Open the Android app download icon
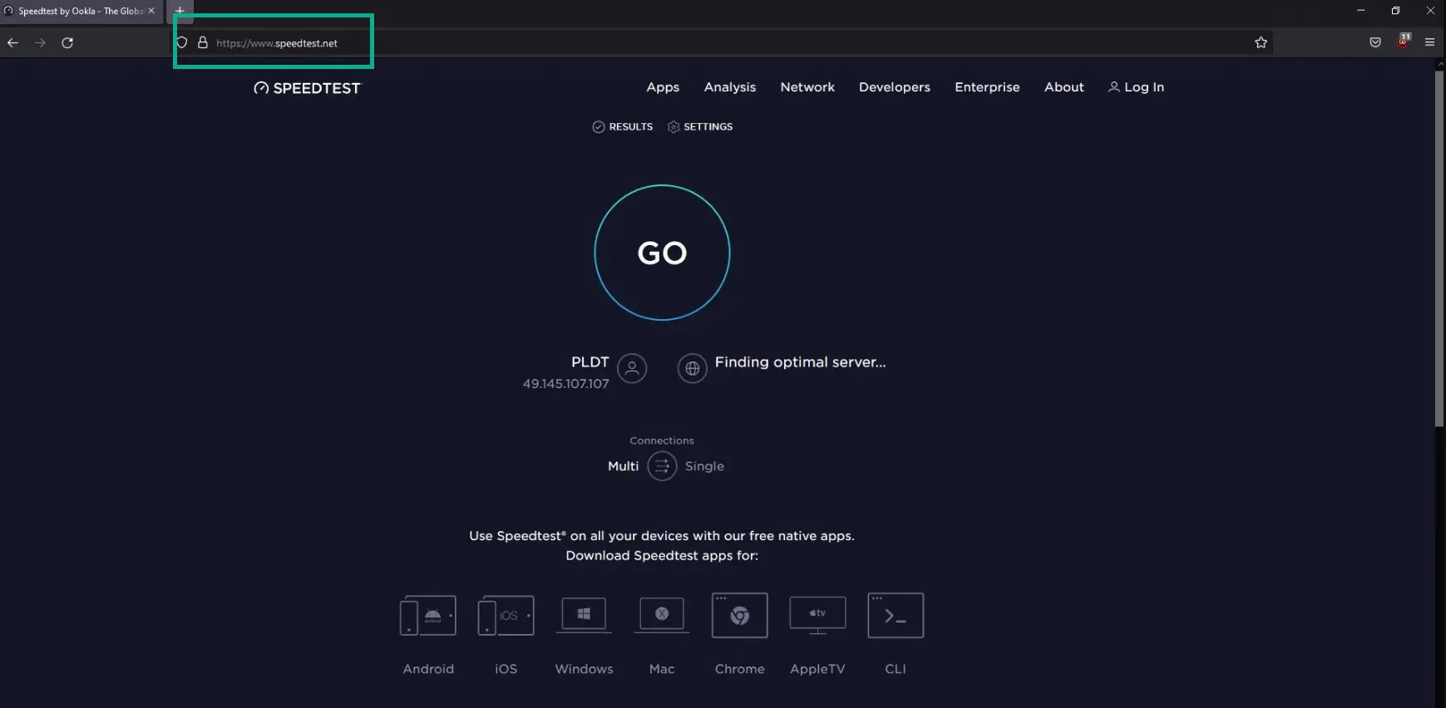This screenshot has width=1446, height=708. click(x=428, y=616)
